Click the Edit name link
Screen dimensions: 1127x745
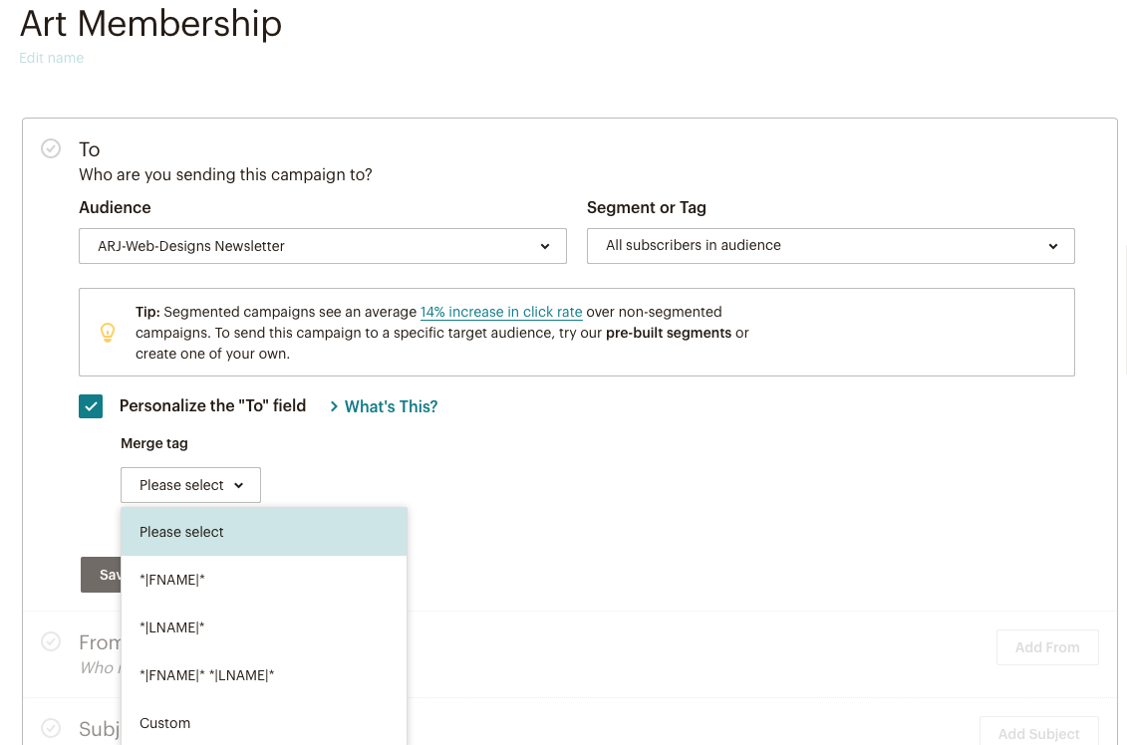[52, 59]
